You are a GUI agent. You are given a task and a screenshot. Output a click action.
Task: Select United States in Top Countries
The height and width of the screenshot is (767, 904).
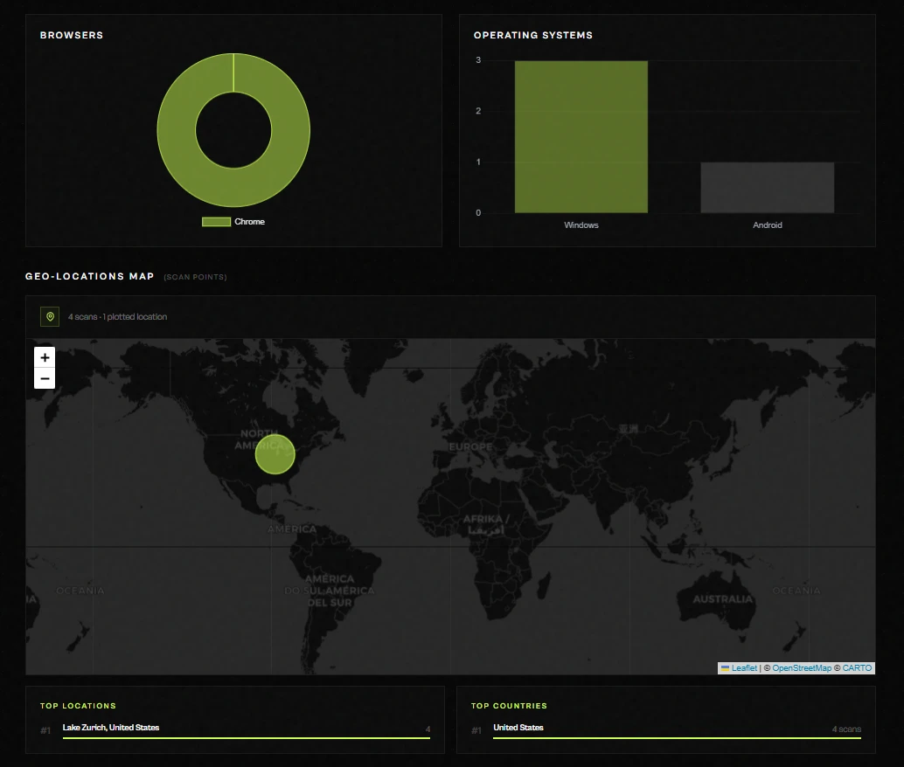click(x=518, y=728)
